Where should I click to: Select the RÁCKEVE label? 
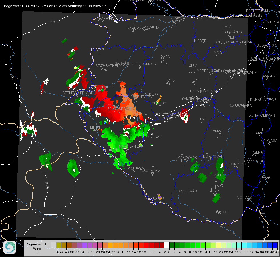click(270, 76)
